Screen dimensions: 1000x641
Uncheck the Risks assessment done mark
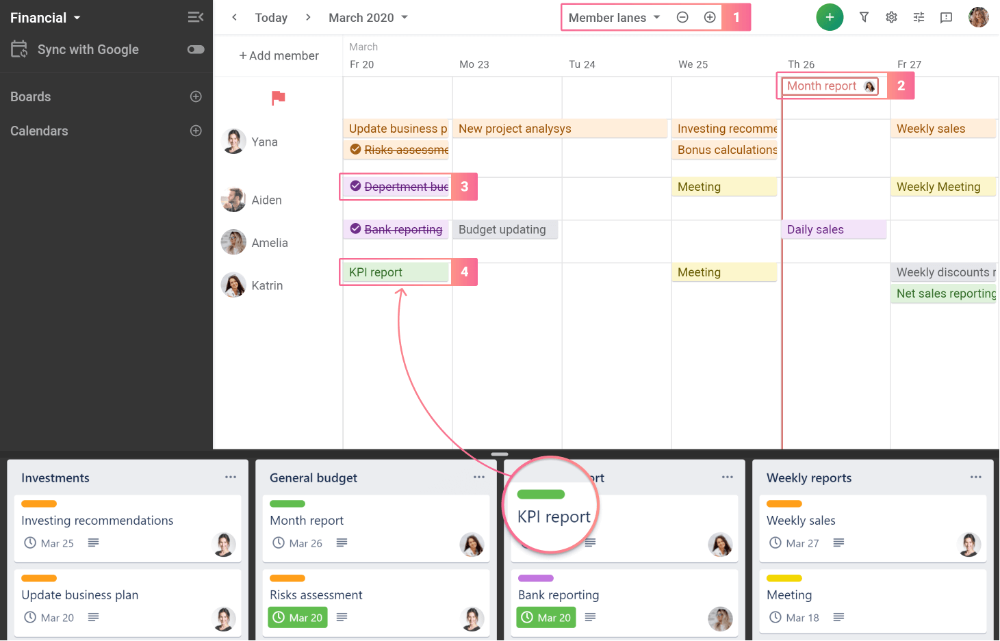tap(355, 149)
